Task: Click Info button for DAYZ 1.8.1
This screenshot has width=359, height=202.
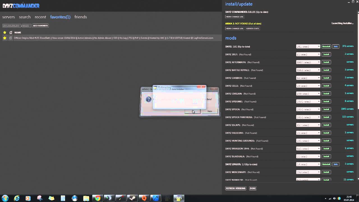Action: (x=335, y=47)
